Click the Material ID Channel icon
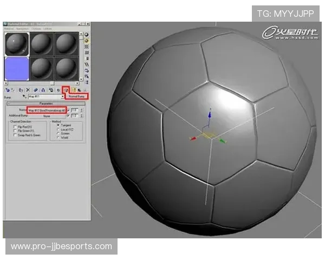 (58, 90)
